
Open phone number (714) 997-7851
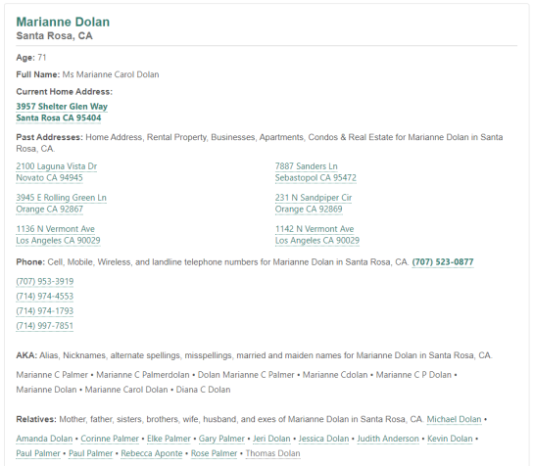45,326
